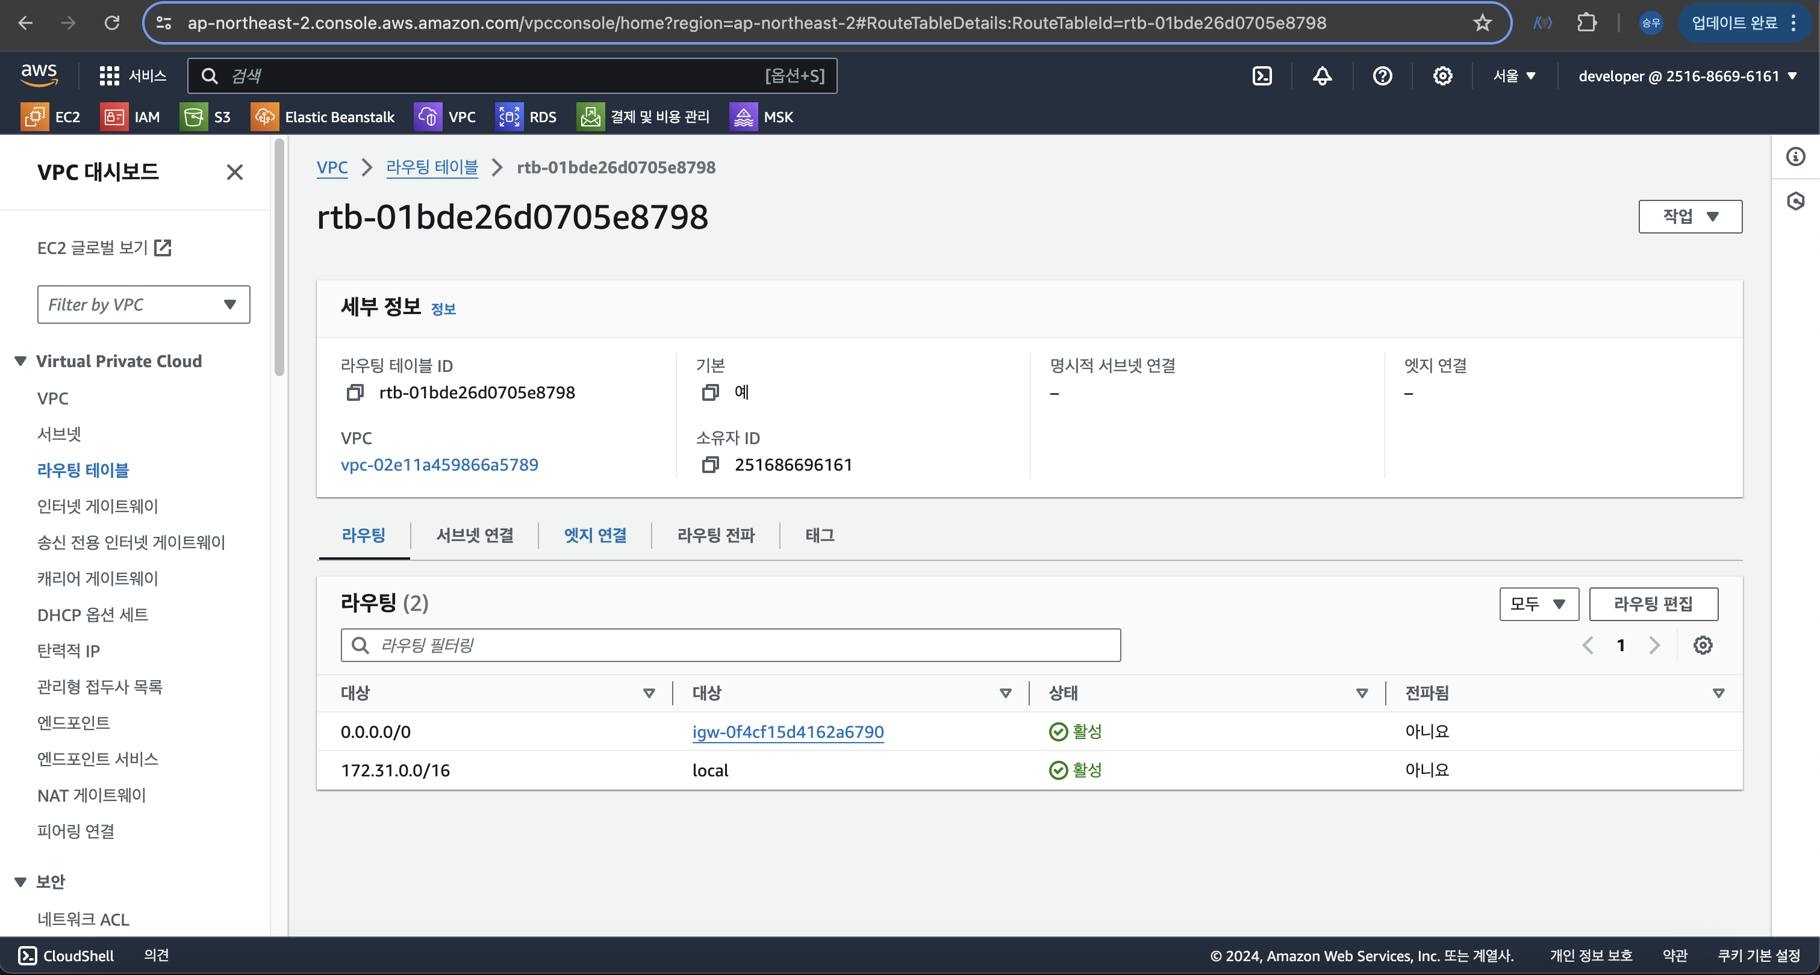This screenshot has width=1820, height=975.
Task: Switch to the 서브넷 연결 tab
Action: pos(475,535)
